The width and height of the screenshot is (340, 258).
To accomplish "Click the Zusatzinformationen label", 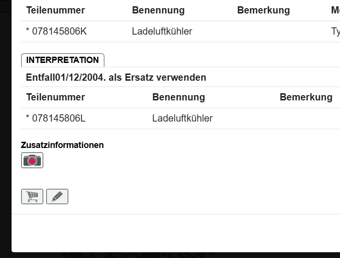I will 63,145.
